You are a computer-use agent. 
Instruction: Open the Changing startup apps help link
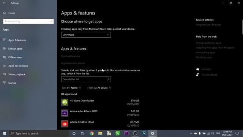pos(208,43)
